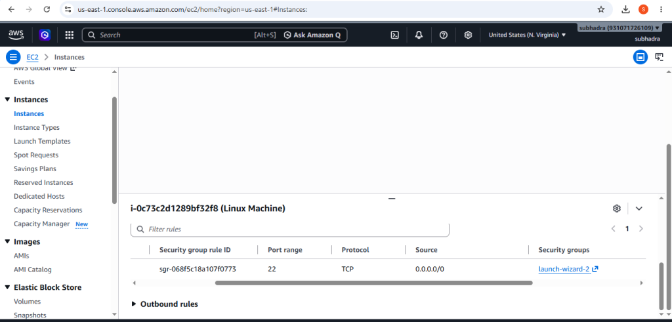This screenshot has width=672, height=322.
Task: Select rule ID sgr-068f5c18a107f0773
Action: (198, 270)
